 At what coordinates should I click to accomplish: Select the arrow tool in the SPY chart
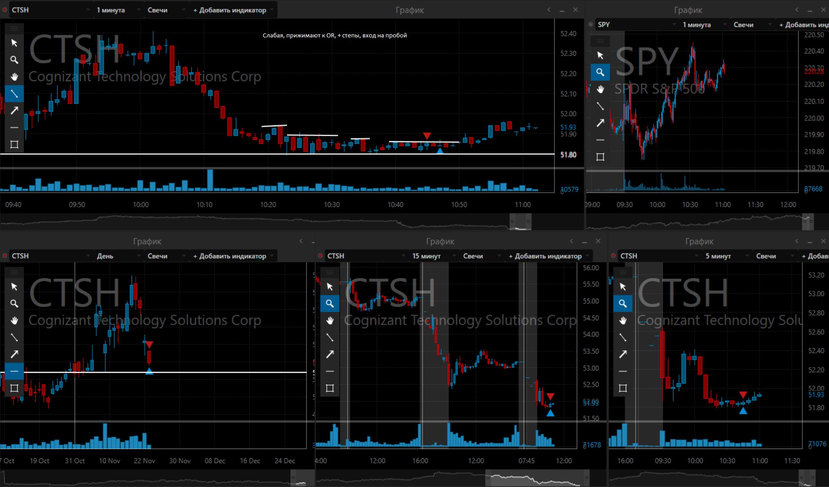point(600,123)
